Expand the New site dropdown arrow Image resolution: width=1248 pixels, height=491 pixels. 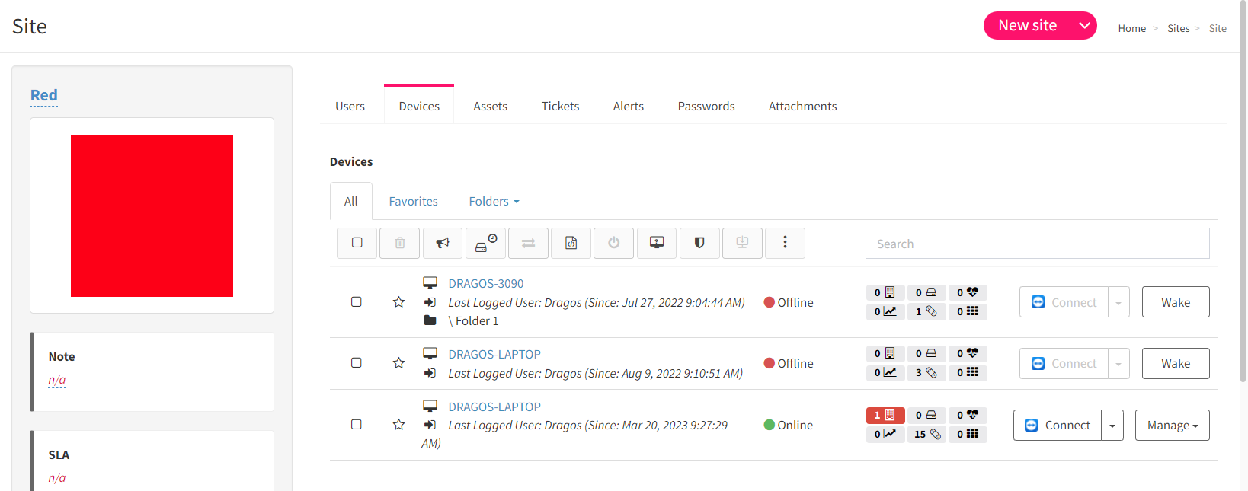1085,26
